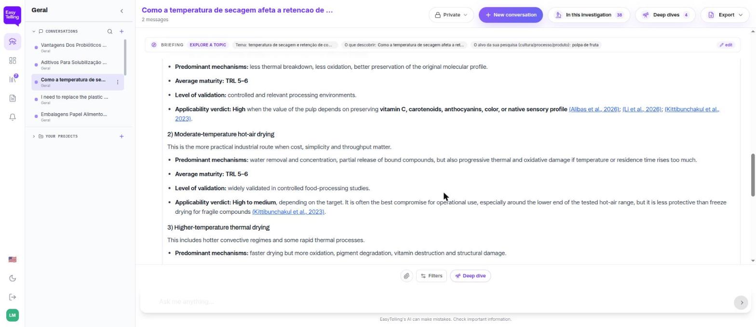Search conversations with the magnifier icon

click(110, 31)
